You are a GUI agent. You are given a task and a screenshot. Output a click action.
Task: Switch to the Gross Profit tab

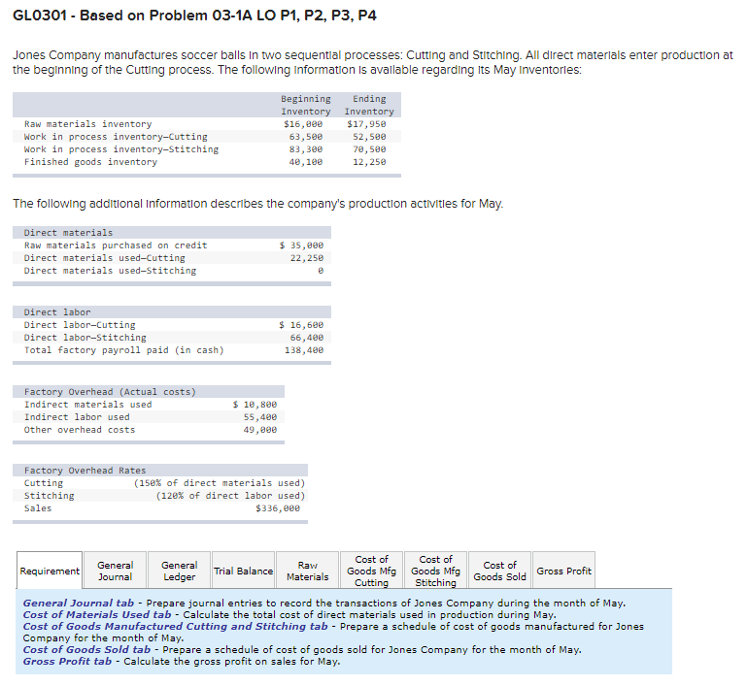[563, 571]
